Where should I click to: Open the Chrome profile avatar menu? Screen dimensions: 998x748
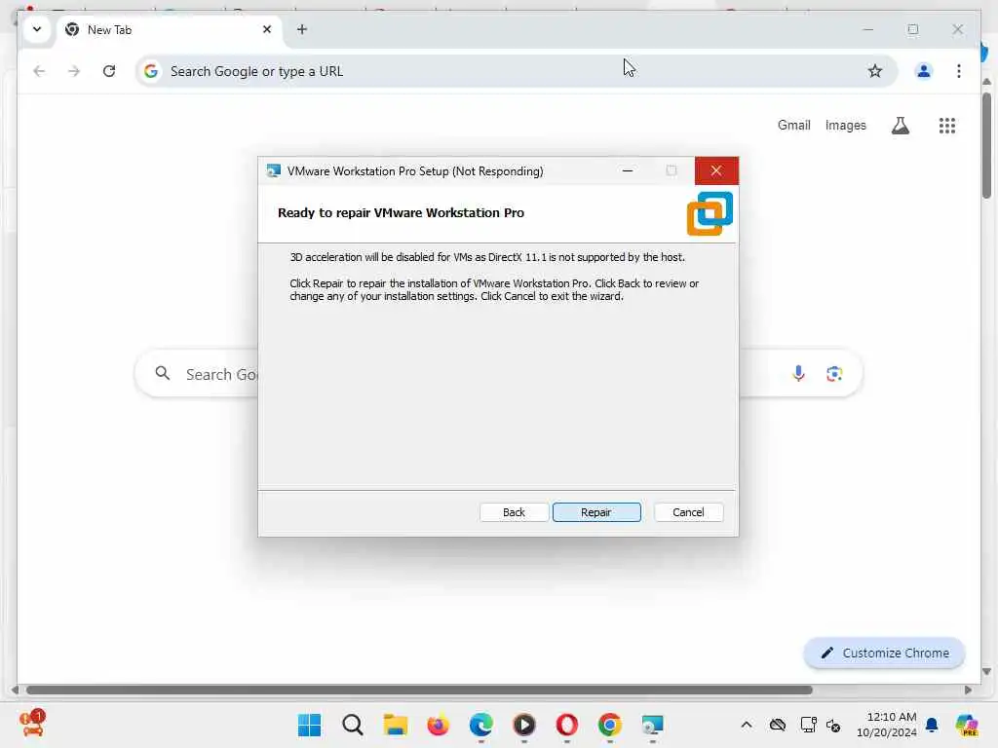click(x=924, y=71)
